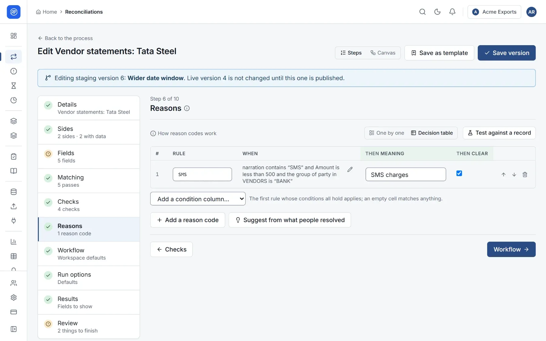Edit the SMS rule condition with the pencil icon
Viewport: 546px width, 341px height.
(350, 169)
